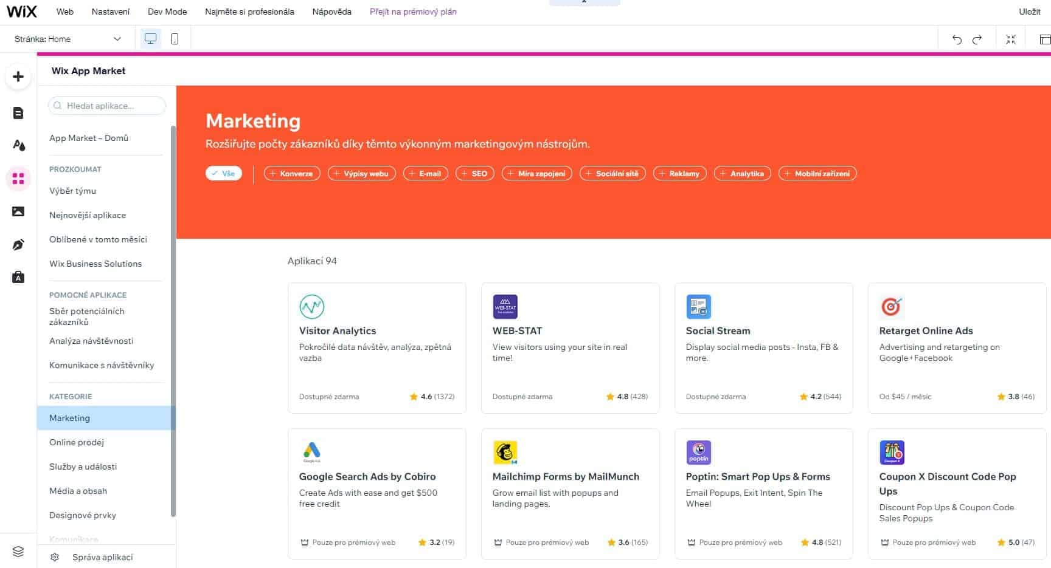This screenshot has height=568, width=1051.
Task: Click the top bar collapse handle
Action: pos(584,2)
